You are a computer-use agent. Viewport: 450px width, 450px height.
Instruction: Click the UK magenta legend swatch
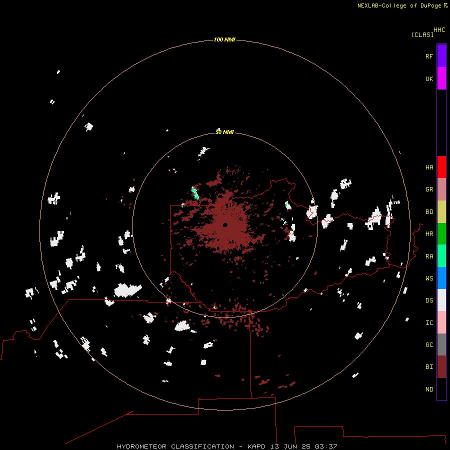[441, 78]
